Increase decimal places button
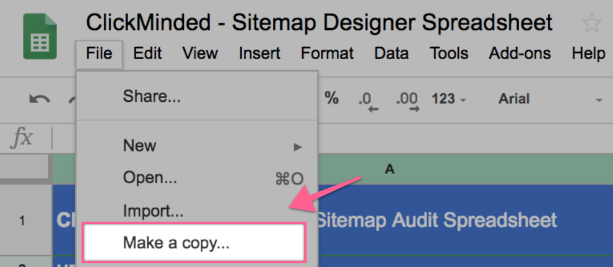Image resolution: width=613 pixels, height=267 pixels. click(x=408, y=100)
